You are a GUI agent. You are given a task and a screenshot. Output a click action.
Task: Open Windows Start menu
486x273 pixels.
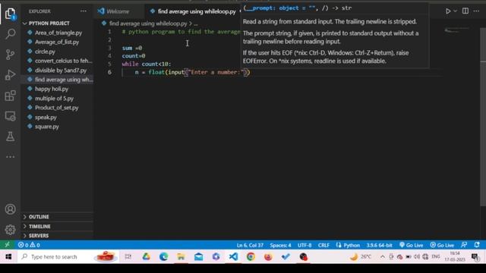click(x=8, y=257)
